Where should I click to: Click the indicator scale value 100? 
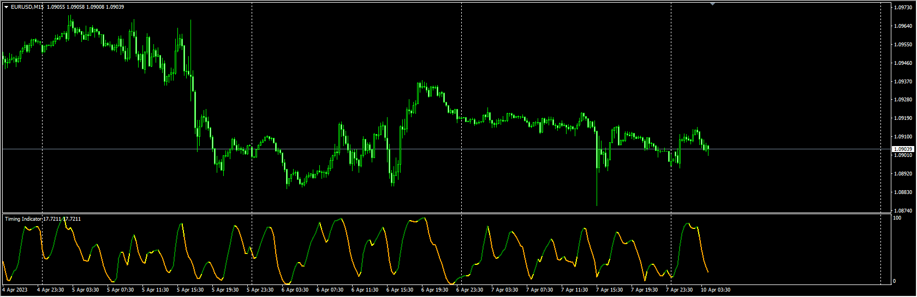click(897, 218)
